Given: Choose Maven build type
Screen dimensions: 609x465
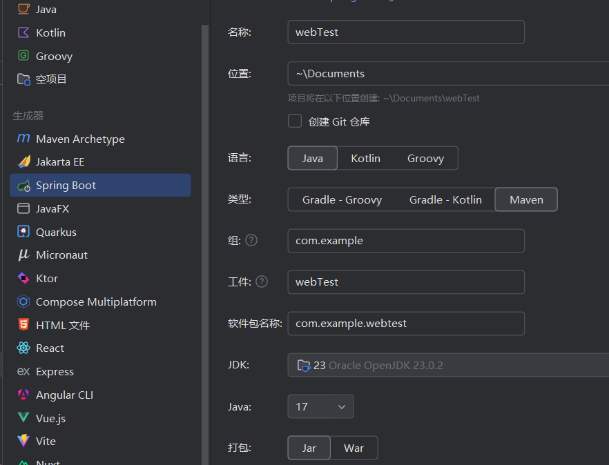Looking at the screenshot, I should (x=526, y=199).
